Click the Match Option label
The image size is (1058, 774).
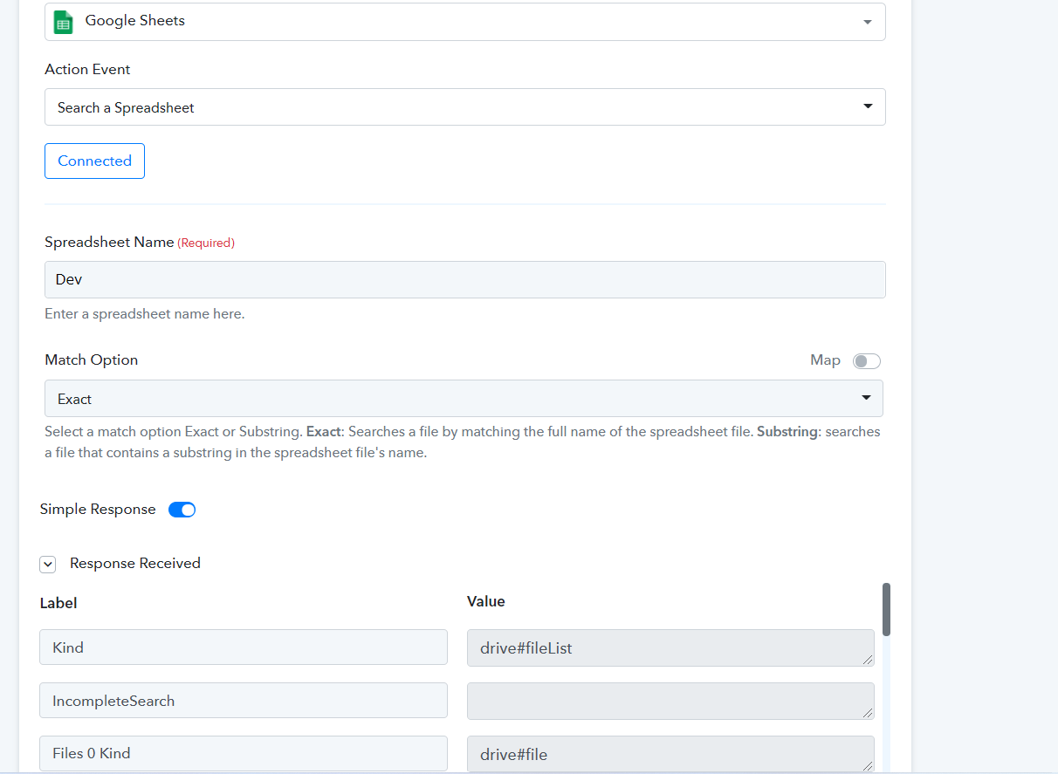(92, 360)
